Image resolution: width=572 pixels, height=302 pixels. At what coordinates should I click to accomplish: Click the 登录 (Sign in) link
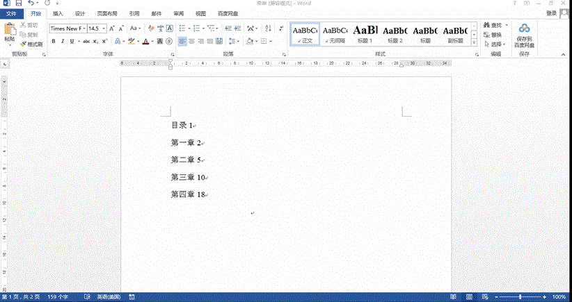(x=551, y=13)
